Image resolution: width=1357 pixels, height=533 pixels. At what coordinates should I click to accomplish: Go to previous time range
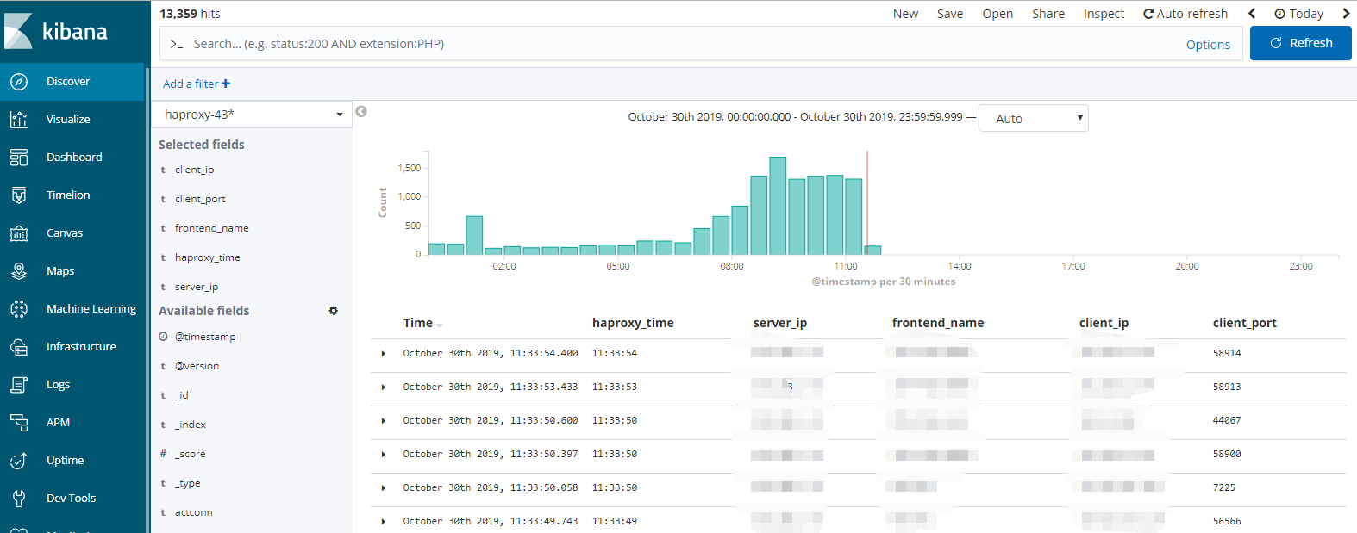[1252, 14]
